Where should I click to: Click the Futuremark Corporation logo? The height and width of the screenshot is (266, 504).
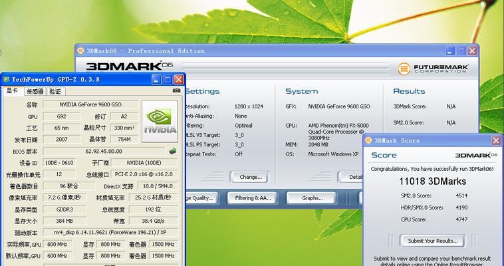pyautogui.click(x=433, y=68)
